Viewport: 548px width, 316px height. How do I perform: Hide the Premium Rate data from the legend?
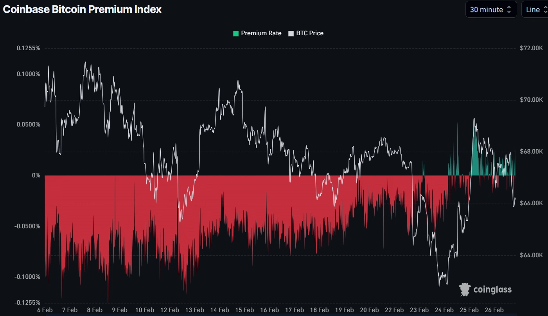pyautogui.click(x=257, y=33)
